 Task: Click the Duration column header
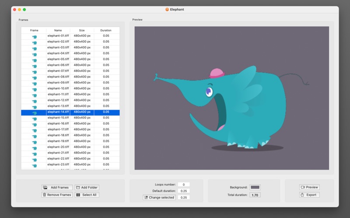coord(106,30)
